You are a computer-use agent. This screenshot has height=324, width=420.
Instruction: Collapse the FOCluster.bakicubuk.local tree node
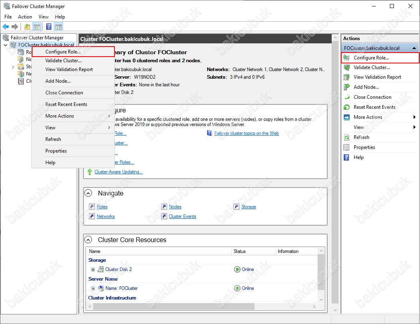(x=5, y=45)
